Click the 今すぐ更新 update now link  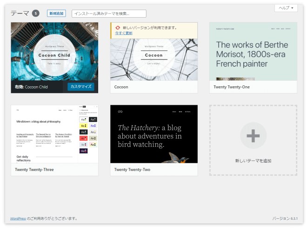124,33
